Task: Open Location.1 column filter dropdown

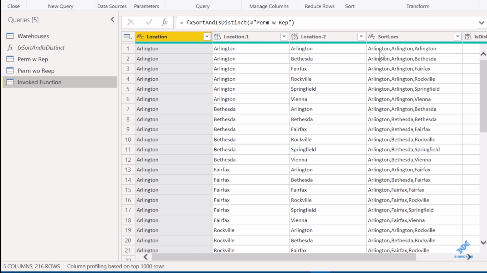Action: [x=284, y=37]
